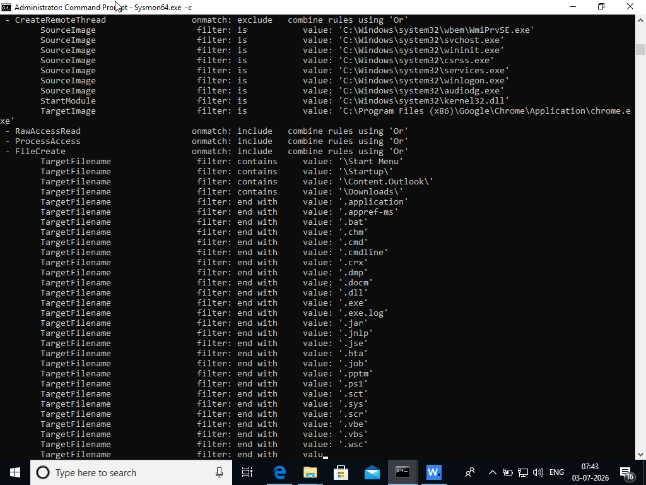Show hidden system tray icons

tap(492, 472)
